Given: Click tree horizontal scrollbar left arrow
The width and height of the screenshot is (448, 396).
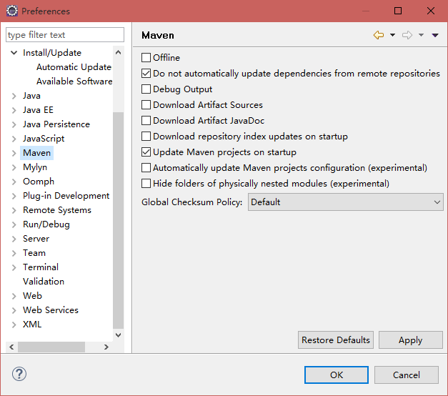Looking at the screenshot, I should click(11, 347).
